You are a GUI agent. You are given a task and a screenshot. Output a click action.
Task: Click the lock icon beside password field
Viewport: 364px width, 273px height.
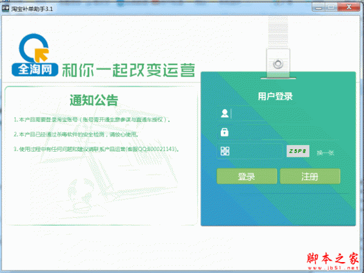point(224,132)
